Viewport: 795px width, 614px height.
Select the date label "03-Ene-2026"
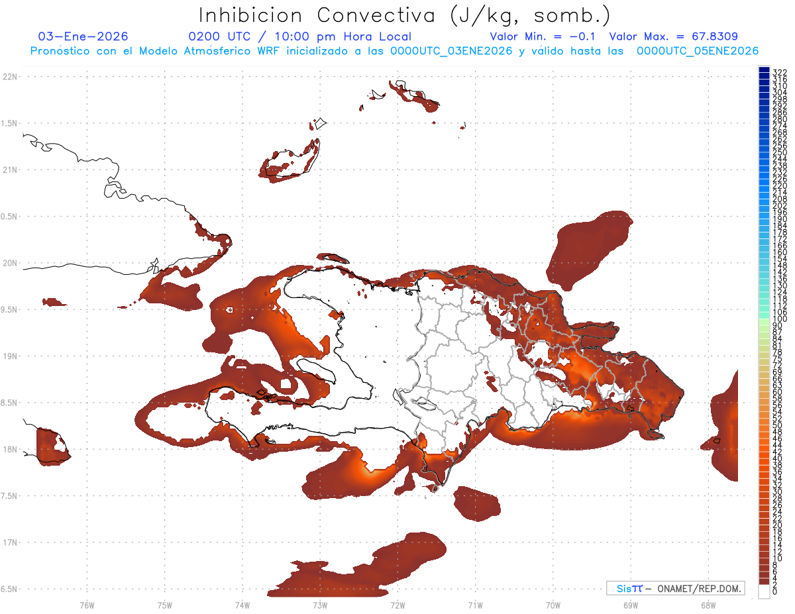pos(83,36)
